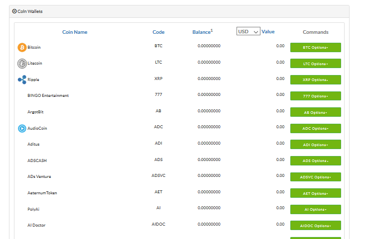Viewport: 366px width, 239px height.
Task: Select the AeternumToken coin name
Action: pyautogui.click(x=42, y=193)
